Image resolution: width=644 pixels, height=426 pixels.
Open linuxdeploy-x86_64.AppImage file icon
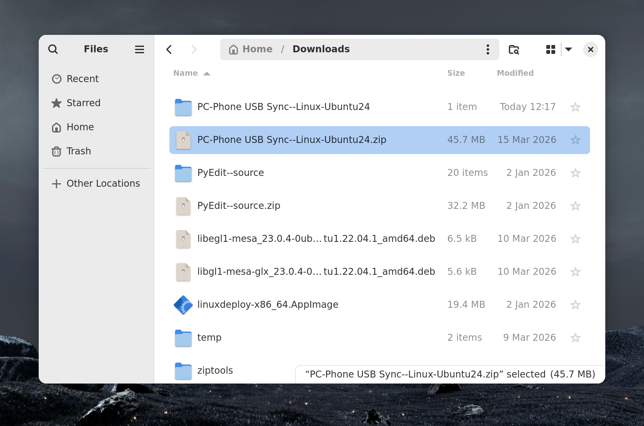pyautogui.click(x=183, y=305)
